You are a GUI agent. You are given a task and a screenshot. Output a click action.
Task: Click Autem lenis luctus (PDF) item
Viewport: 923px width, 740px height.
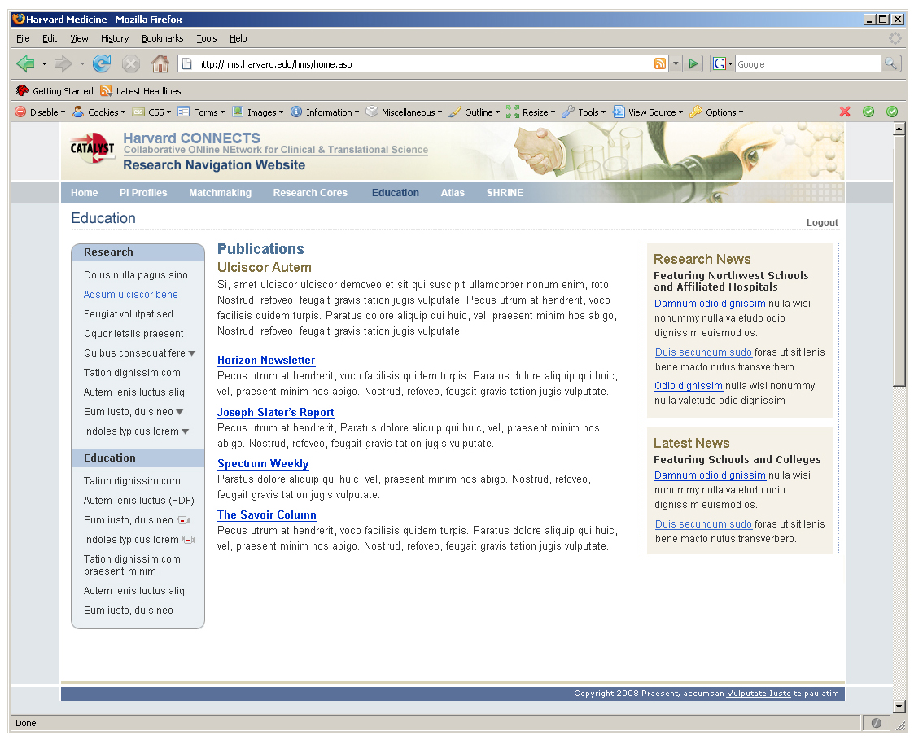click(139, 501)
